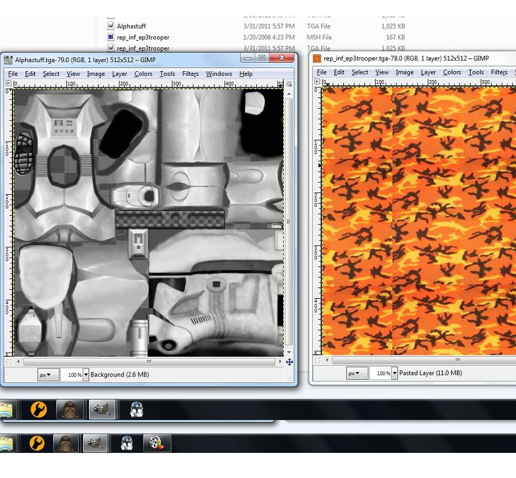516x478 pixels.
Task: Click the '1/20/2006 4:23 PM' date cell
Action: (269, 37)
